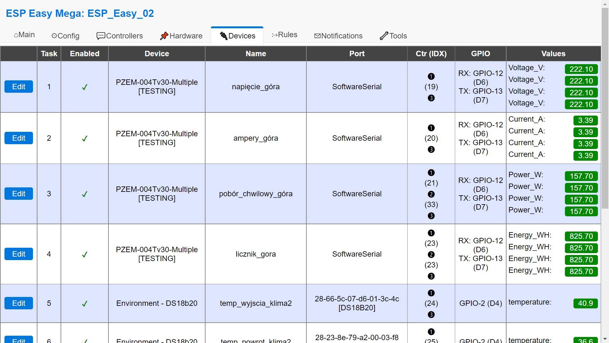Screen dimensions: 609x343
Task: Click the first Power_W value 157.70
Action: tap(581, 176)
